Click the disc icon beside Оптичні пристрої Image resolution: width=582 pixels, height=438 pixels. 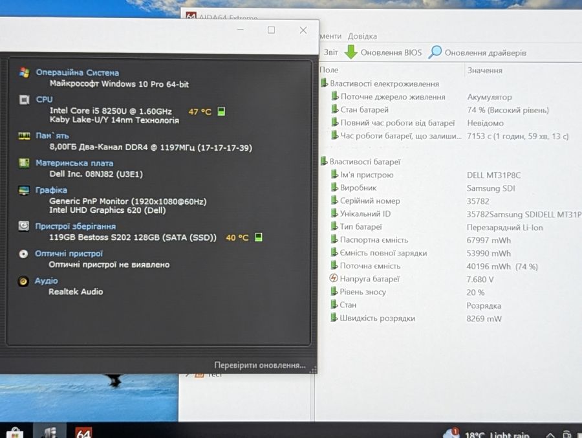pos(23,254)
